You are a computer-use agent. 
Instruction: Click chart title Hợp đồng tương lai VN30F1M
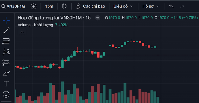pyautogui.click(x=54, y=18)
